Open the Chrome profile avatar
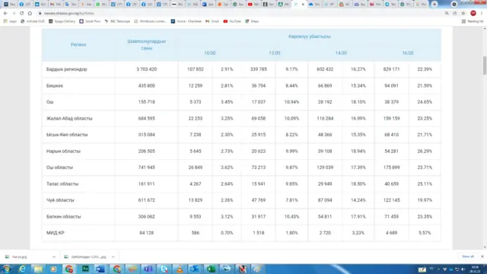Image resolution: width=487 pixels, height=274 pixels. [x=473, y=14]
